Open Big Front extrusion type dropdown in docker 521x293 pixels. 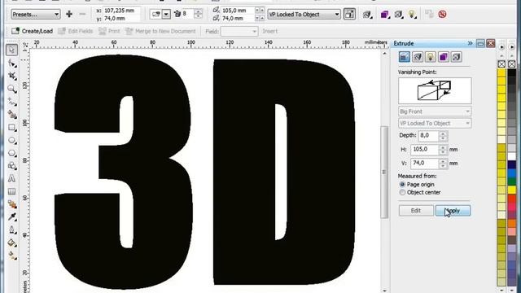[x=435, y=112]
